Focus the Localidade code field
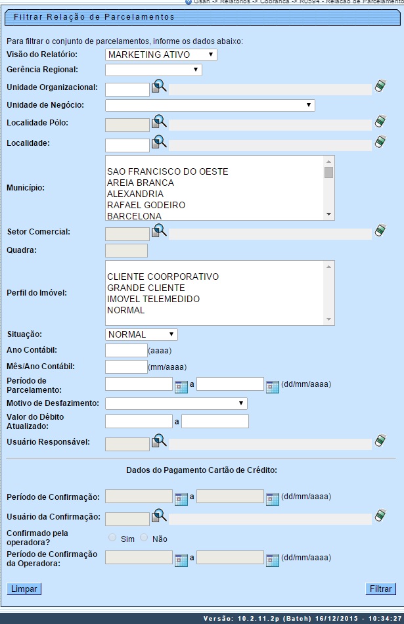The width and height of the screenshot is (404, 624). (x=127, y=145)
